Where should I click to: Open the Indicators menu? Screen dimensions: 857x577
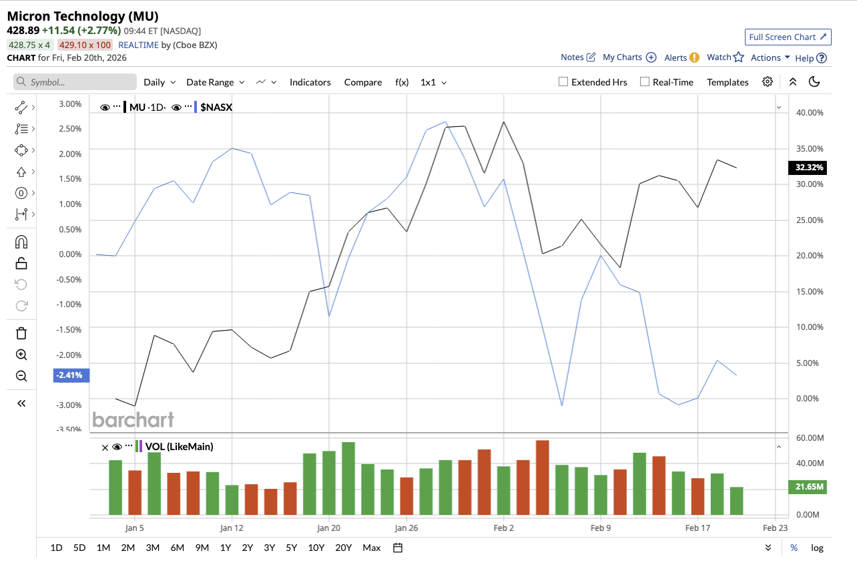click(x=310, y=81)
